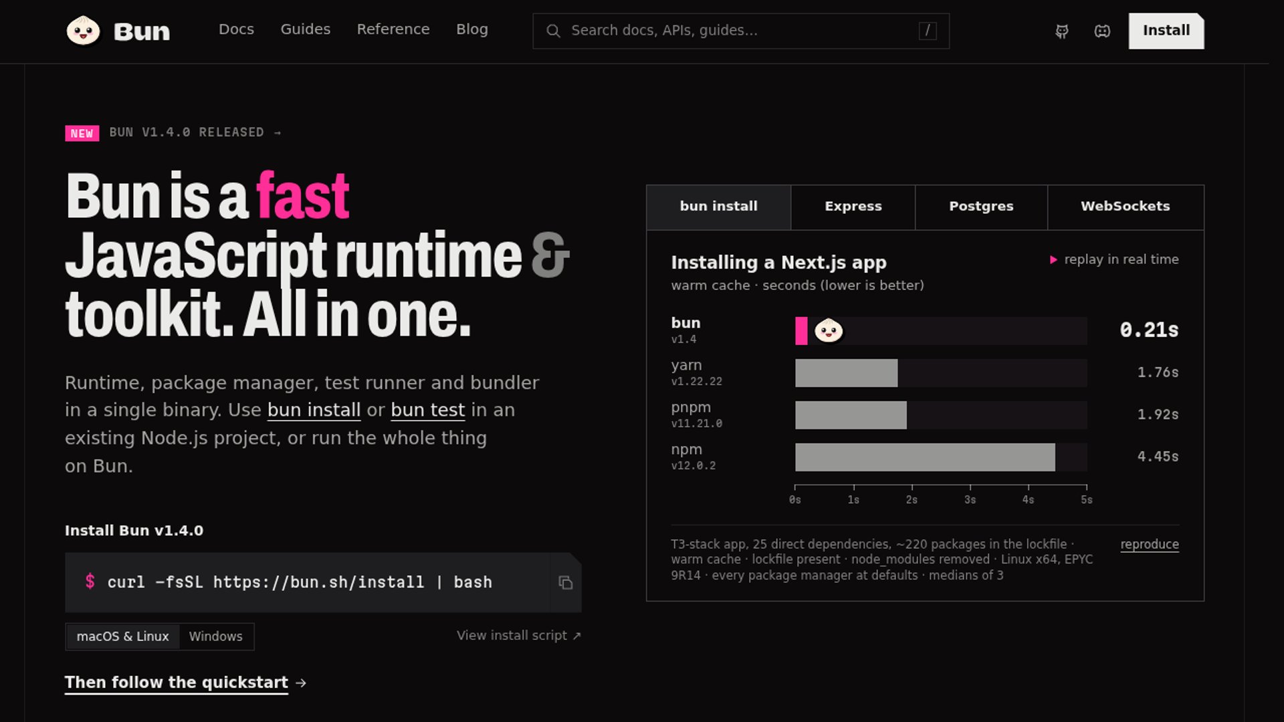Open the Docs menu item
The image size is (1284, 722).
point(236,29)
